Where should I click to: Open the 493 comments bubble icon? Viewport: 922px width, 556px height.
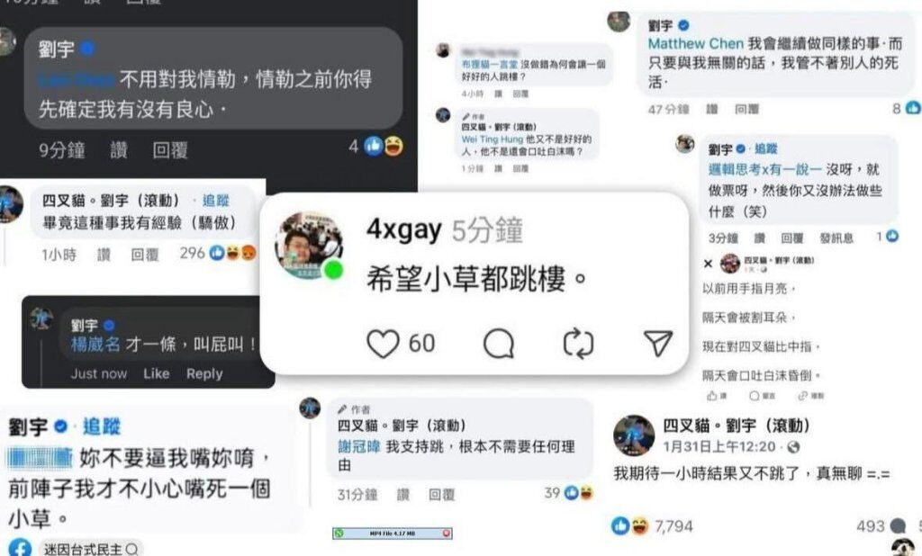click(898, 526)
